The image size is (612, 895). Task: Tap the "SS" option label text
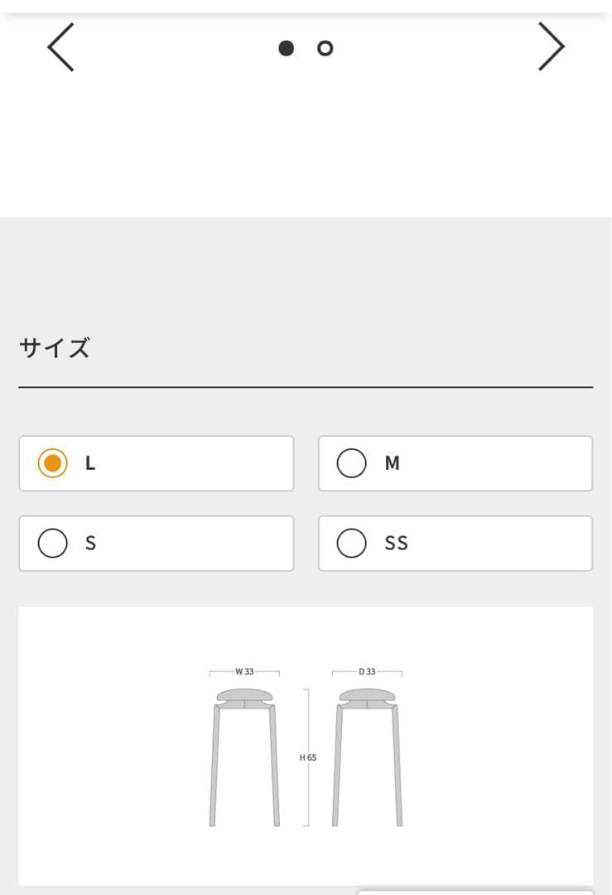tap(397, 544)
